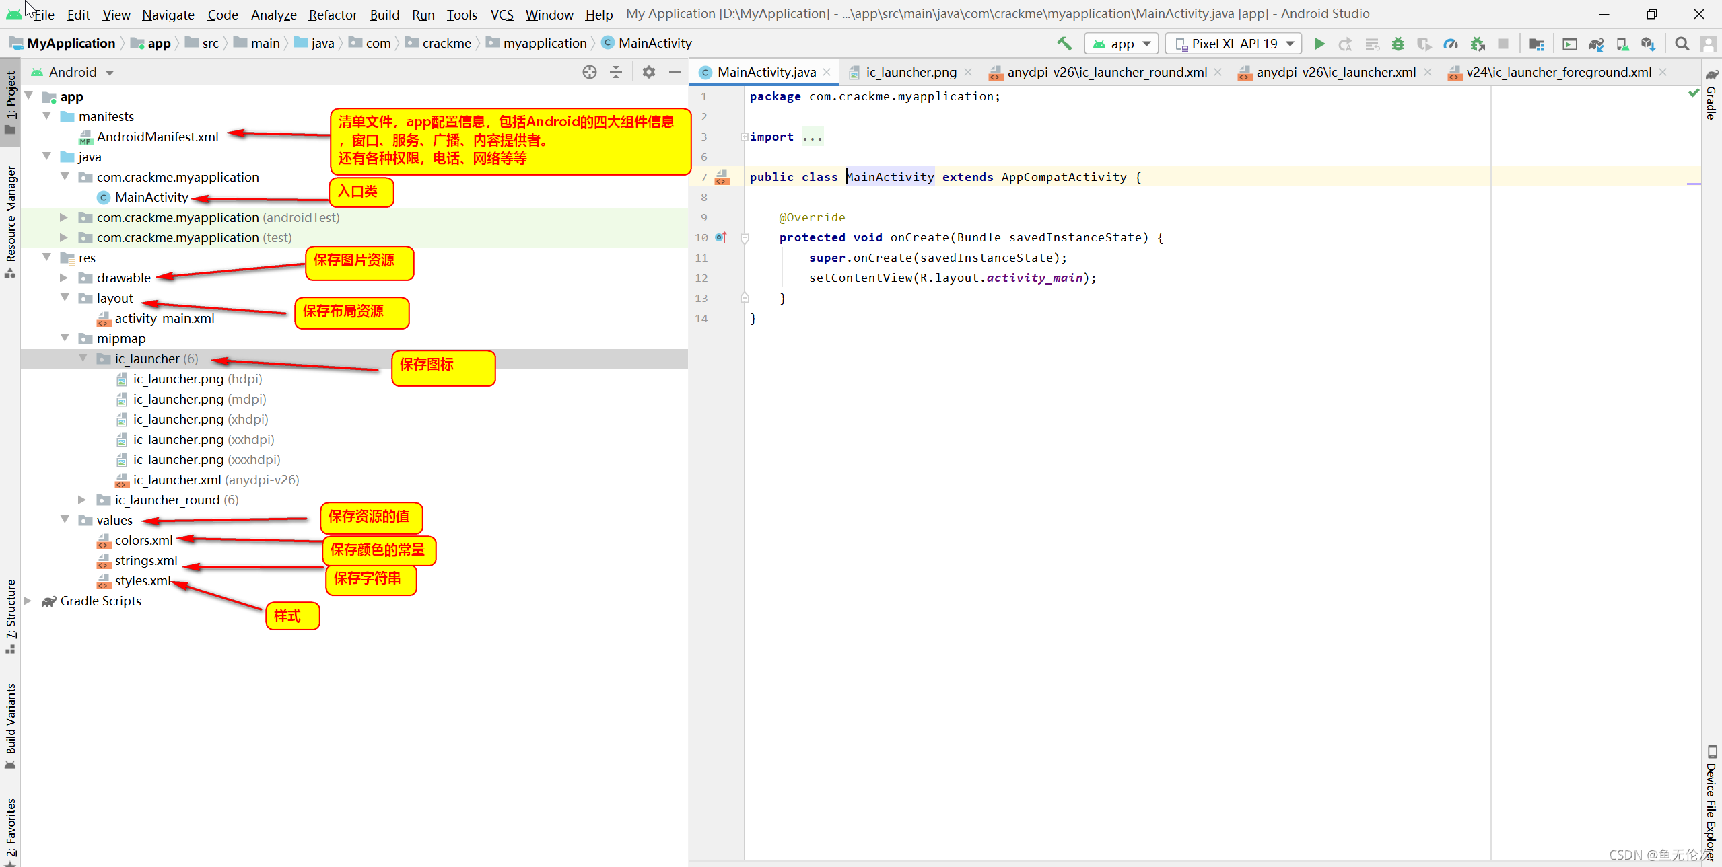Select AndroidManifest.xml in project tree

[148, 137]
